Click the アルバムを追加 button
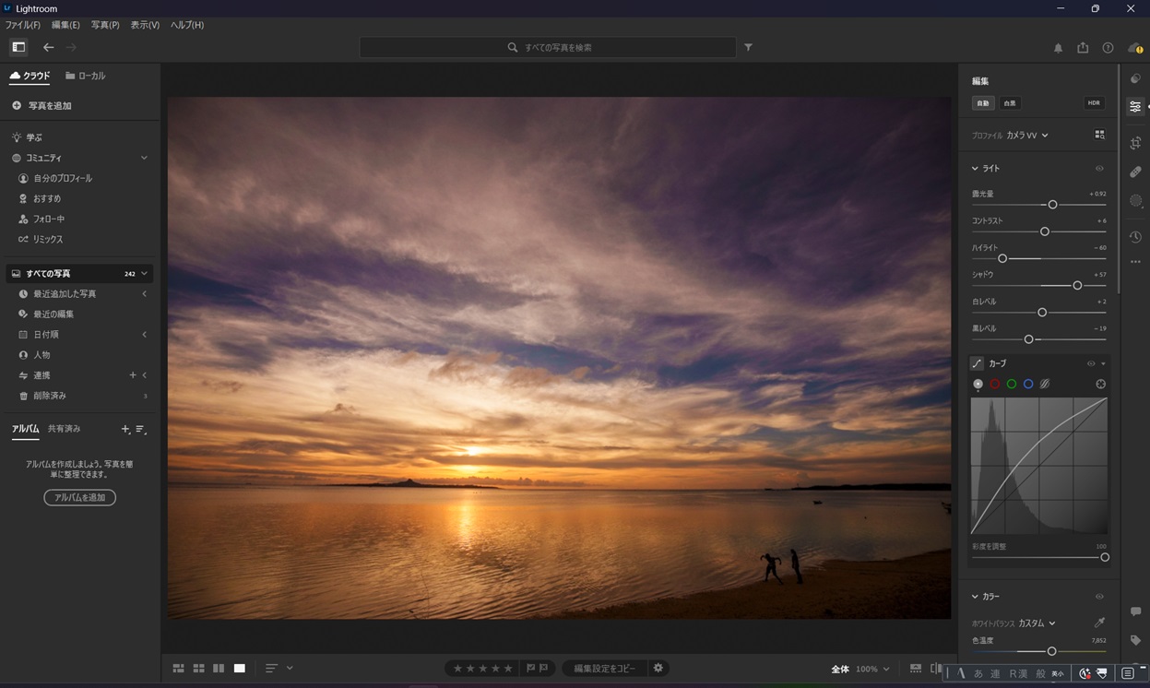Viewport: 1150px width, 688px height. 79,497
